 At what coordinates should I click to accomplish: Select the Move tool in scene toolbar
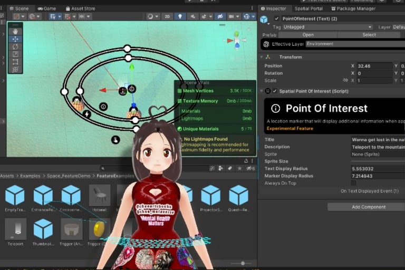(15, 39)
